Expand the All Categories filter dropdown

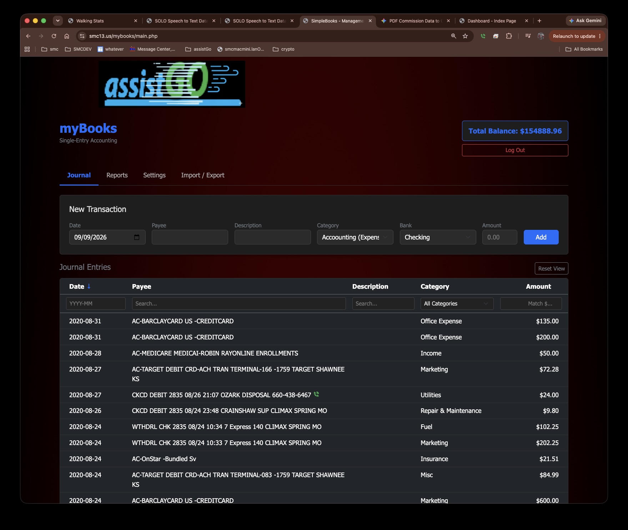click(x=457, y=304)
